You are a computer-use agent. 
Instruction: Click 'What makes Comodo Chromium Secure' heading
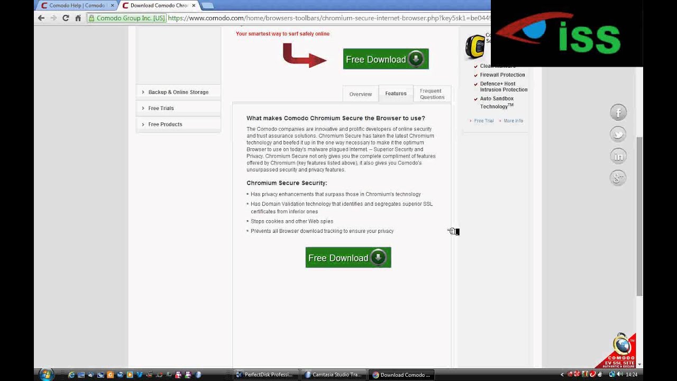[x=336, y=118]
